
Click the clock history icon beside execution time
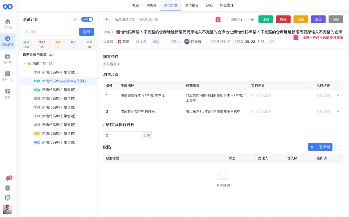pos(272,42)
